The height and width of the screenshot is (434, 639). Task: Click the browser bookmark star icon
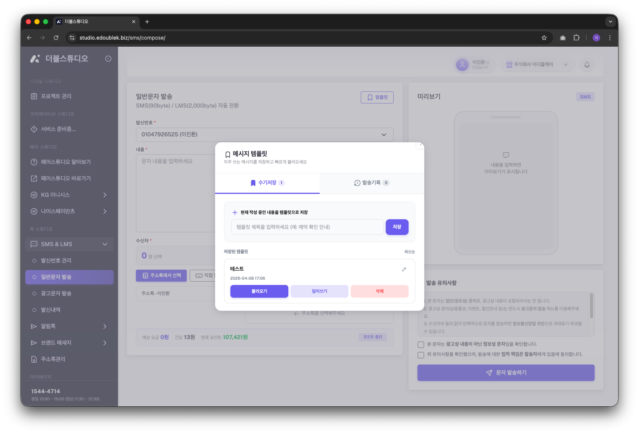pos(544,38)
